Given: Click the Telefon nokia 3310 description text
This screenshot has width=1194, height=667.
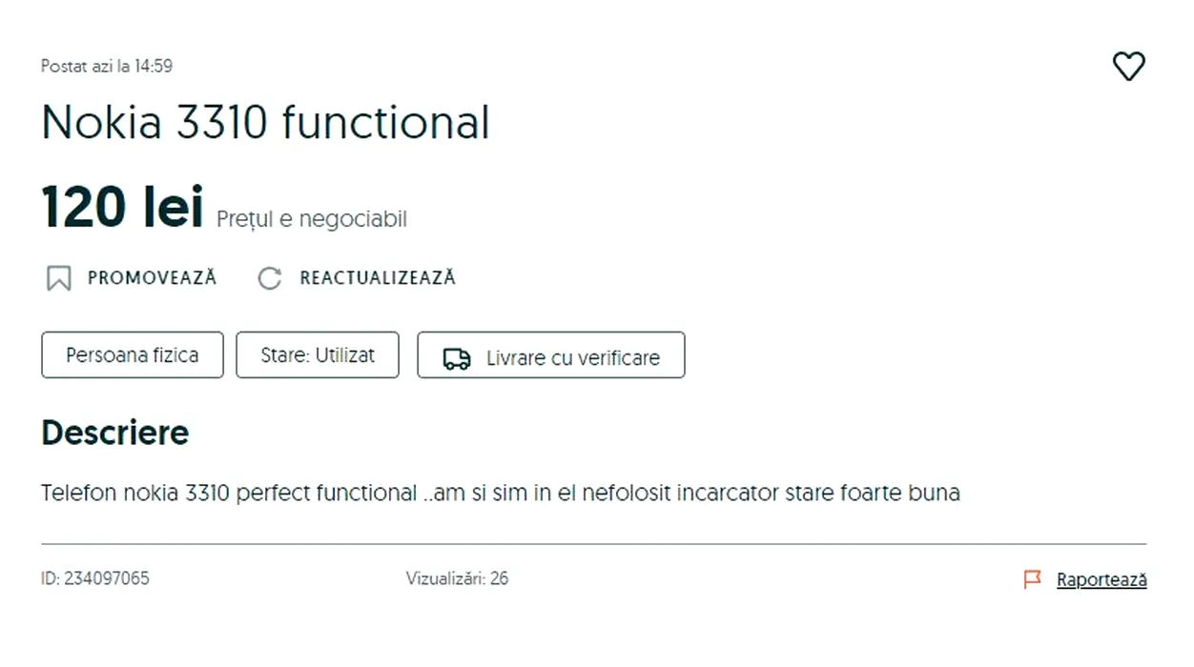Looking at the screenshot, I should pyautogui.click(x=500, y=493).
